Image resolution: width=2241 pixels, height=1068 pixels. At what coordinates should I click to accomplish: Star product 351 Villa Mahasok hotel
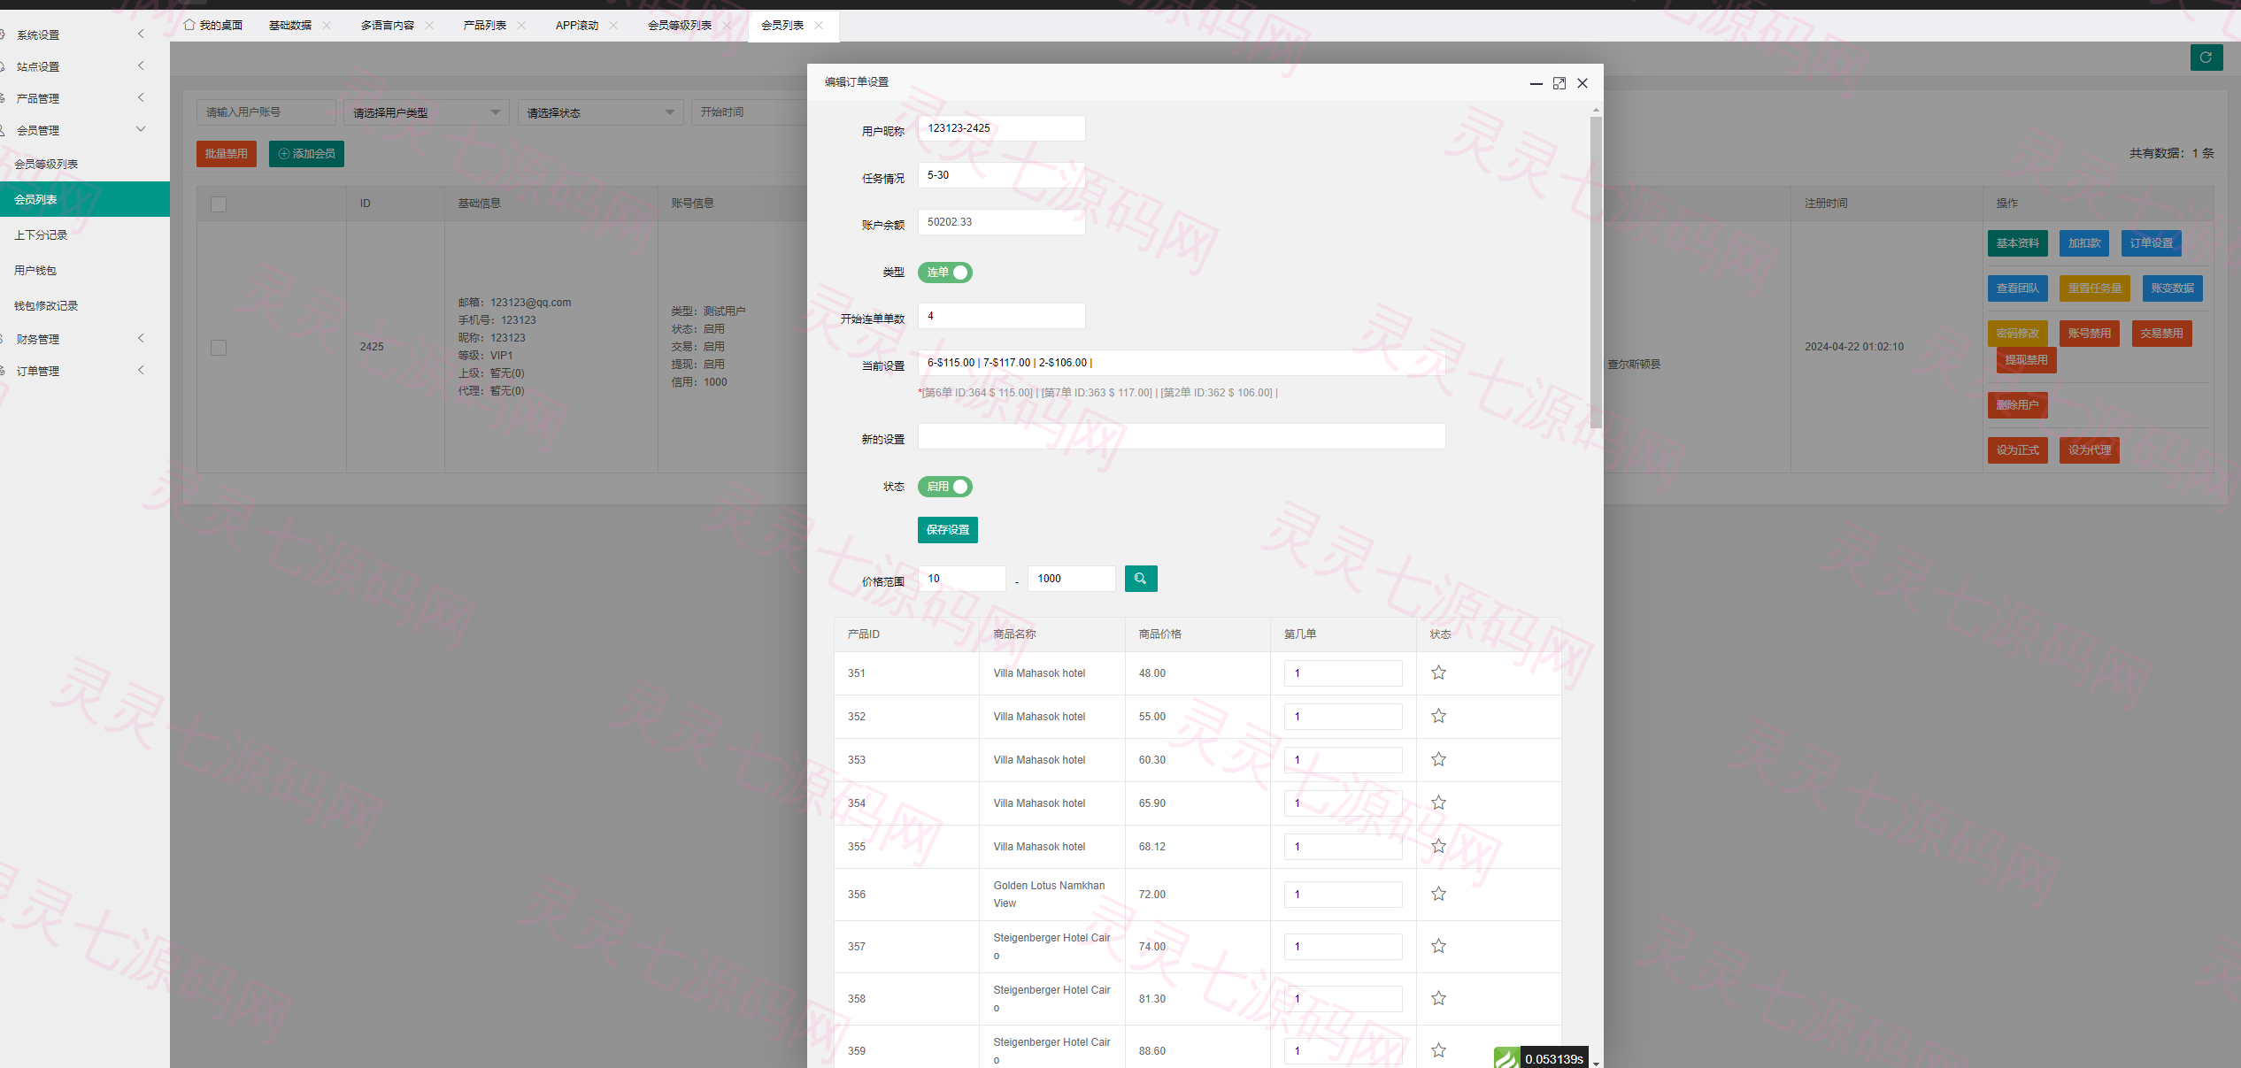[x=1439, y=672]
